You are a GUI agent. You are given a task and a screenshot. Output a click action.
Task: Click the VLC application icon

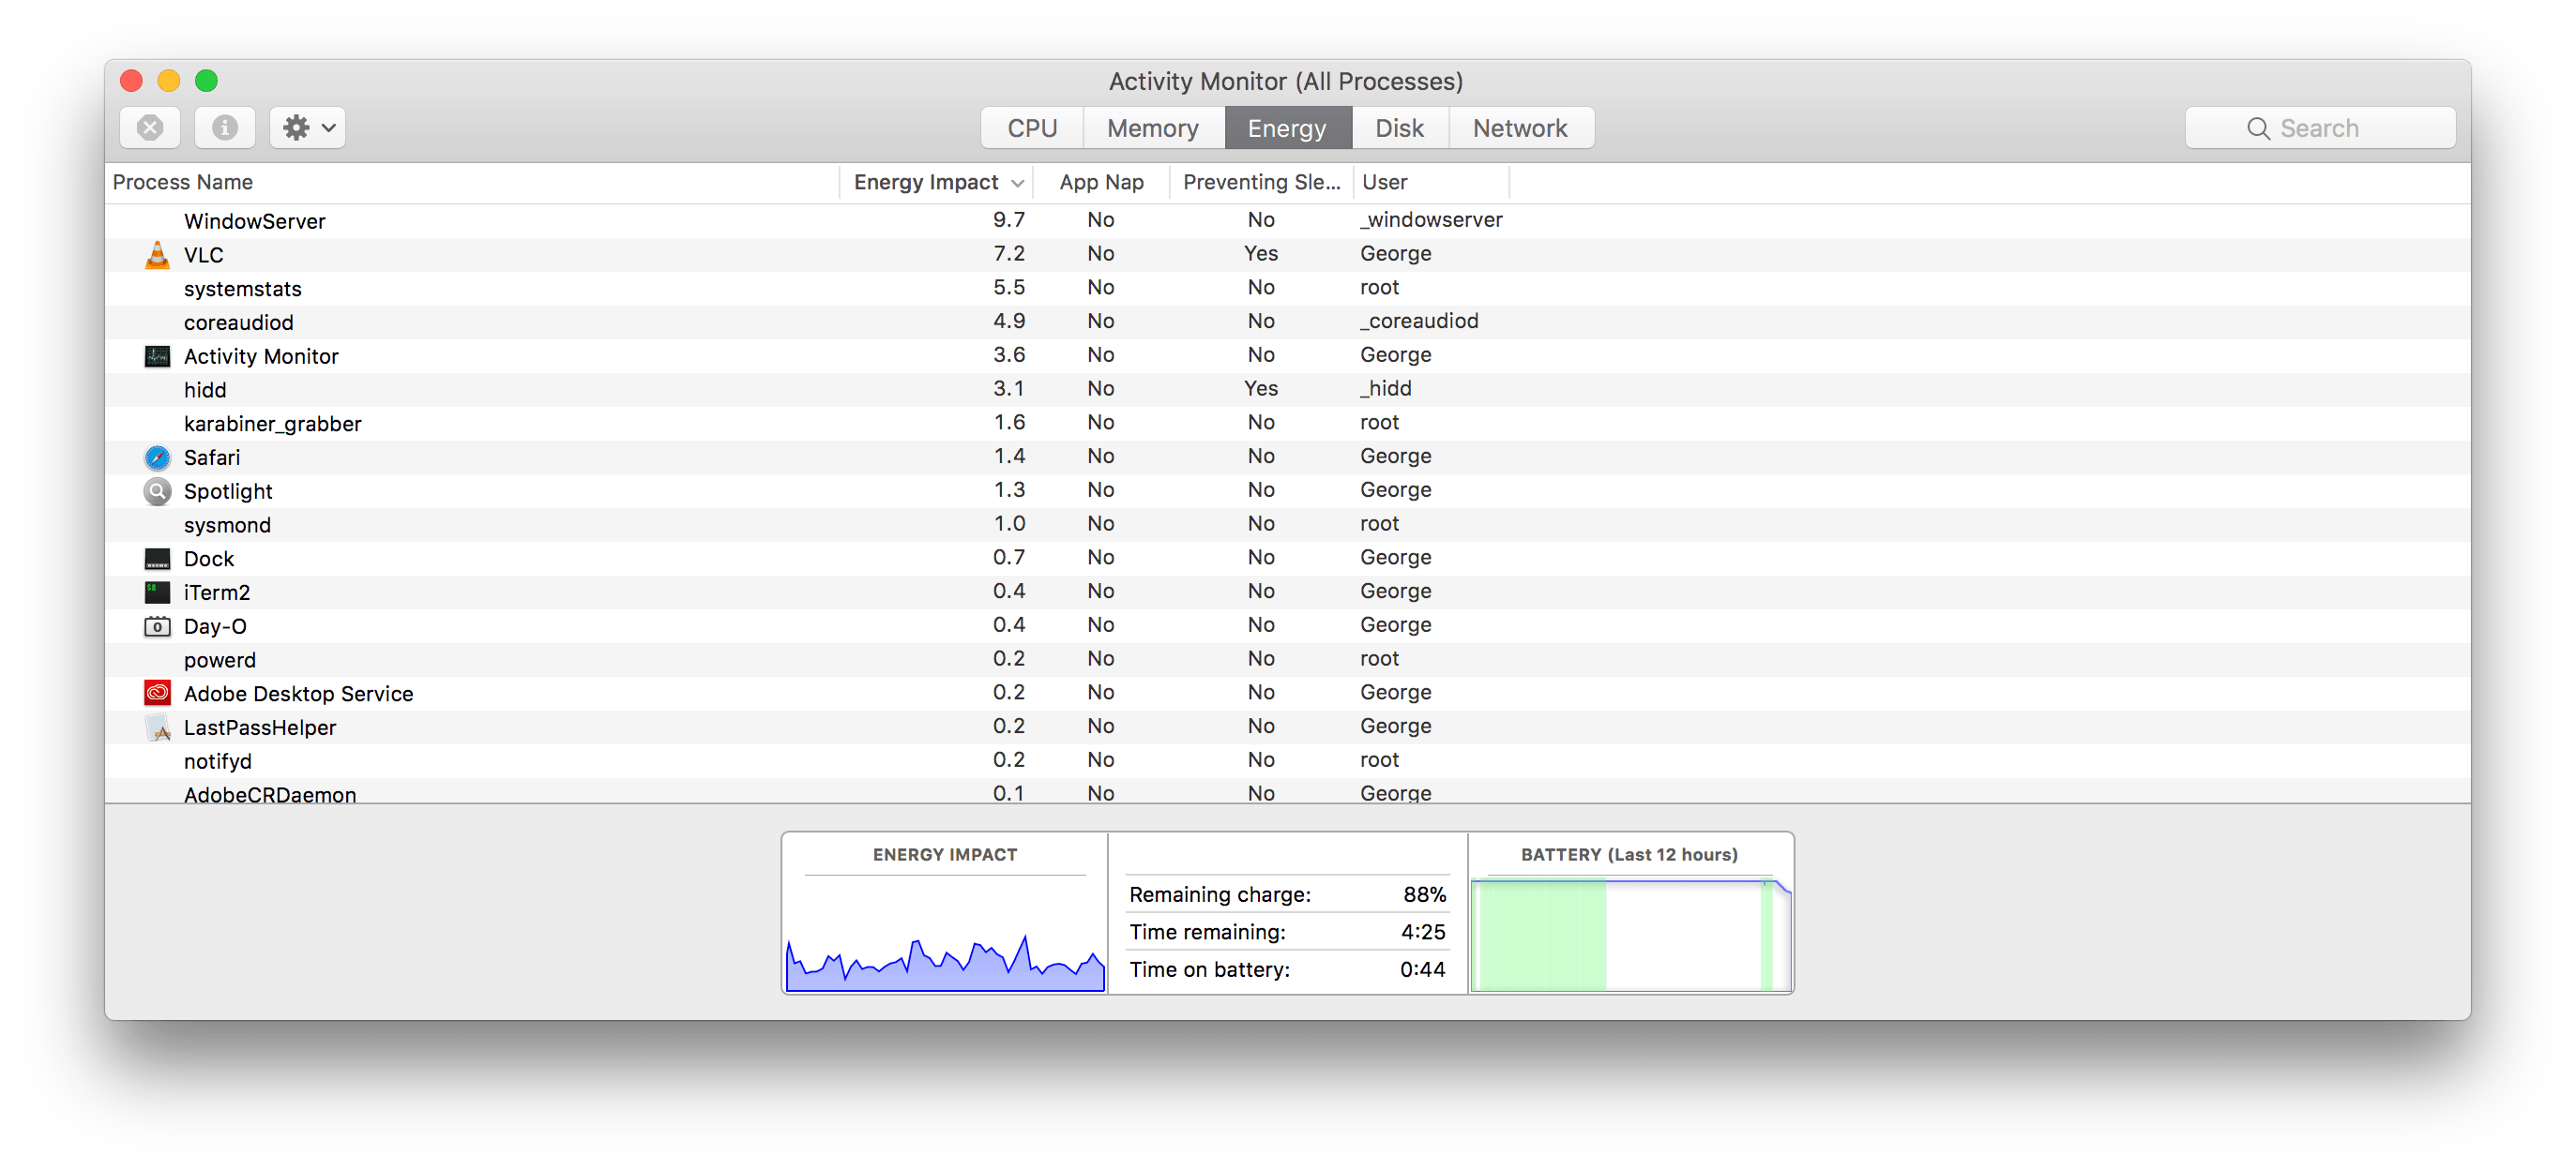tap(157, 254)
